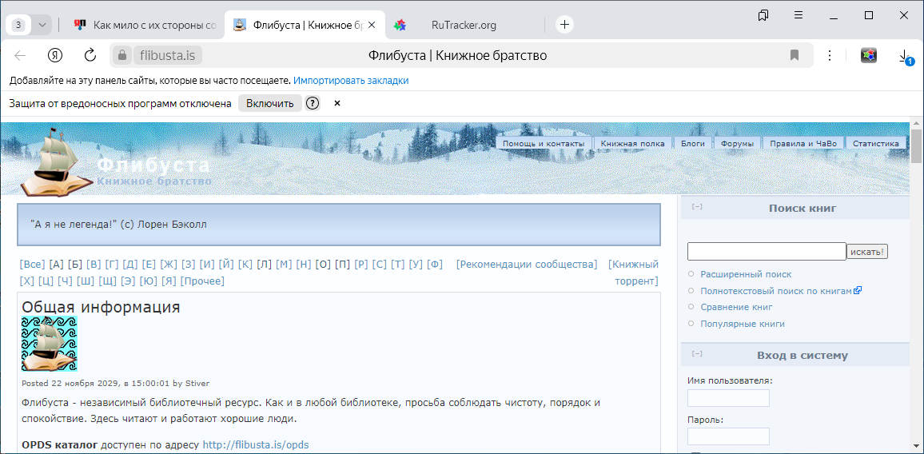The image size is (924, 454).
Task: Click the искать! search button
Action: (867, 252)
